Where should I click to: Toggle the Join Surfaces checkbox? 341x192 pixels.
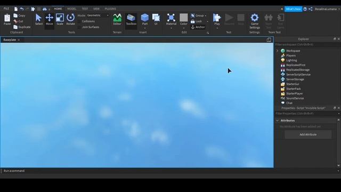(x=79, y=27)
